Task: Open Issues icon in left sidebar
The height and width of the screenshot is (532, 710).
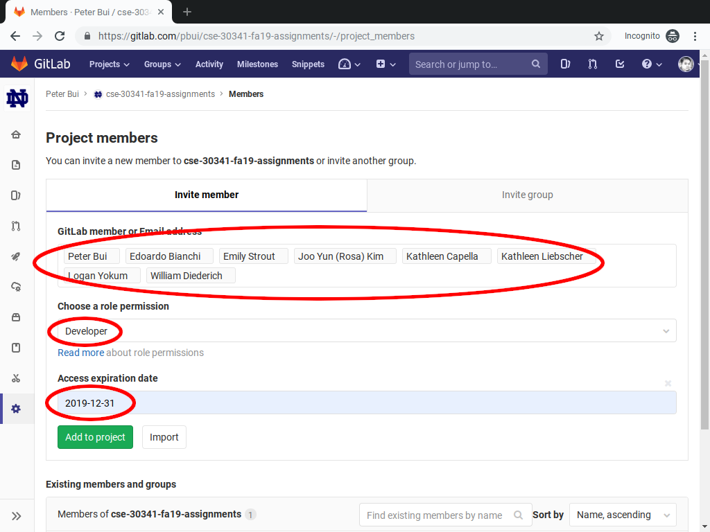Action: tap(16, 195)
